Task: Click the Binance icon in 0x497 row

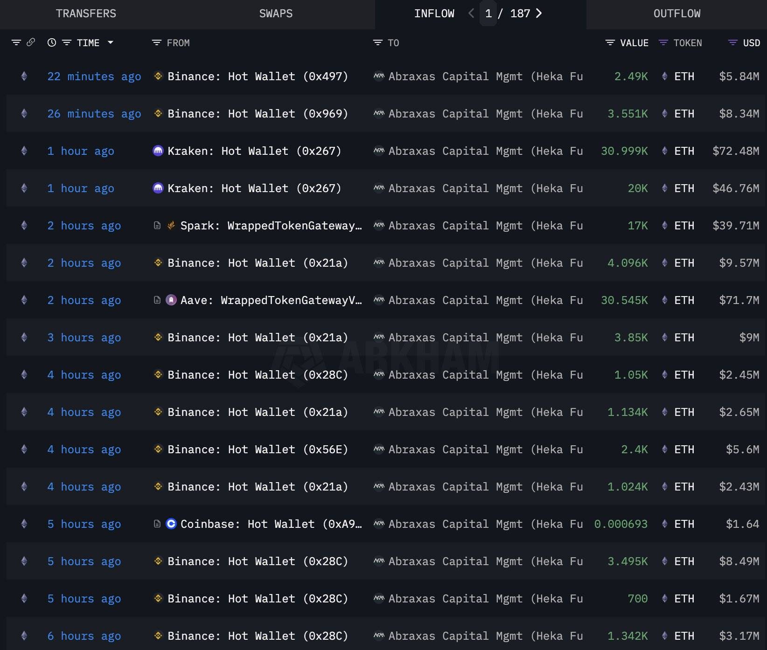Action: pyautogui.click(x=158, y=76)
